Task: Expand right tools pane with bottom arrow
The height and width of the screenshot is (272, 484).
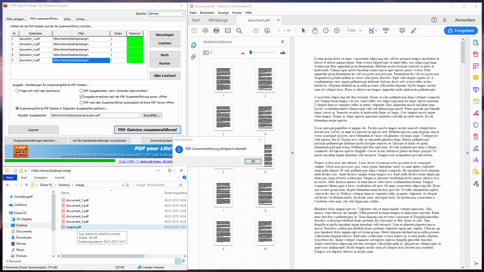Action: click(476, 264)
